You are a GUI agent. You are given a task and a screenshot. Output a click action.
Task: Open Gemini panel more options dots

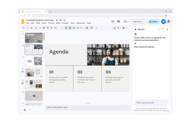pos(159,29)
